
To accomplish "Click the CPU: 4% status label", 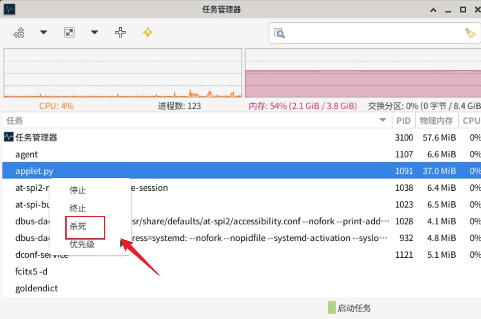I will (56, 106).
